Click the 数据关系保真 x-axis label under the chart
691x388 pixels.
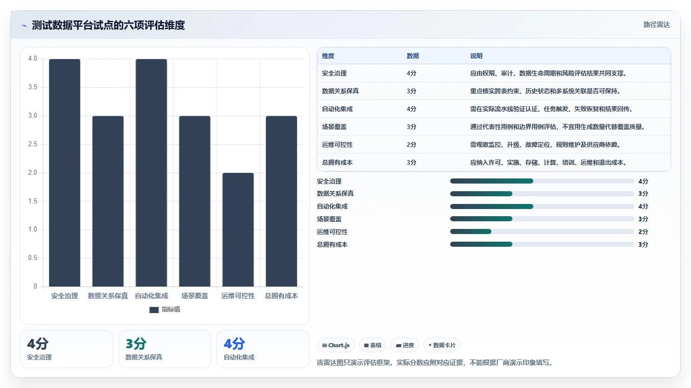click(x=108, y=296)
